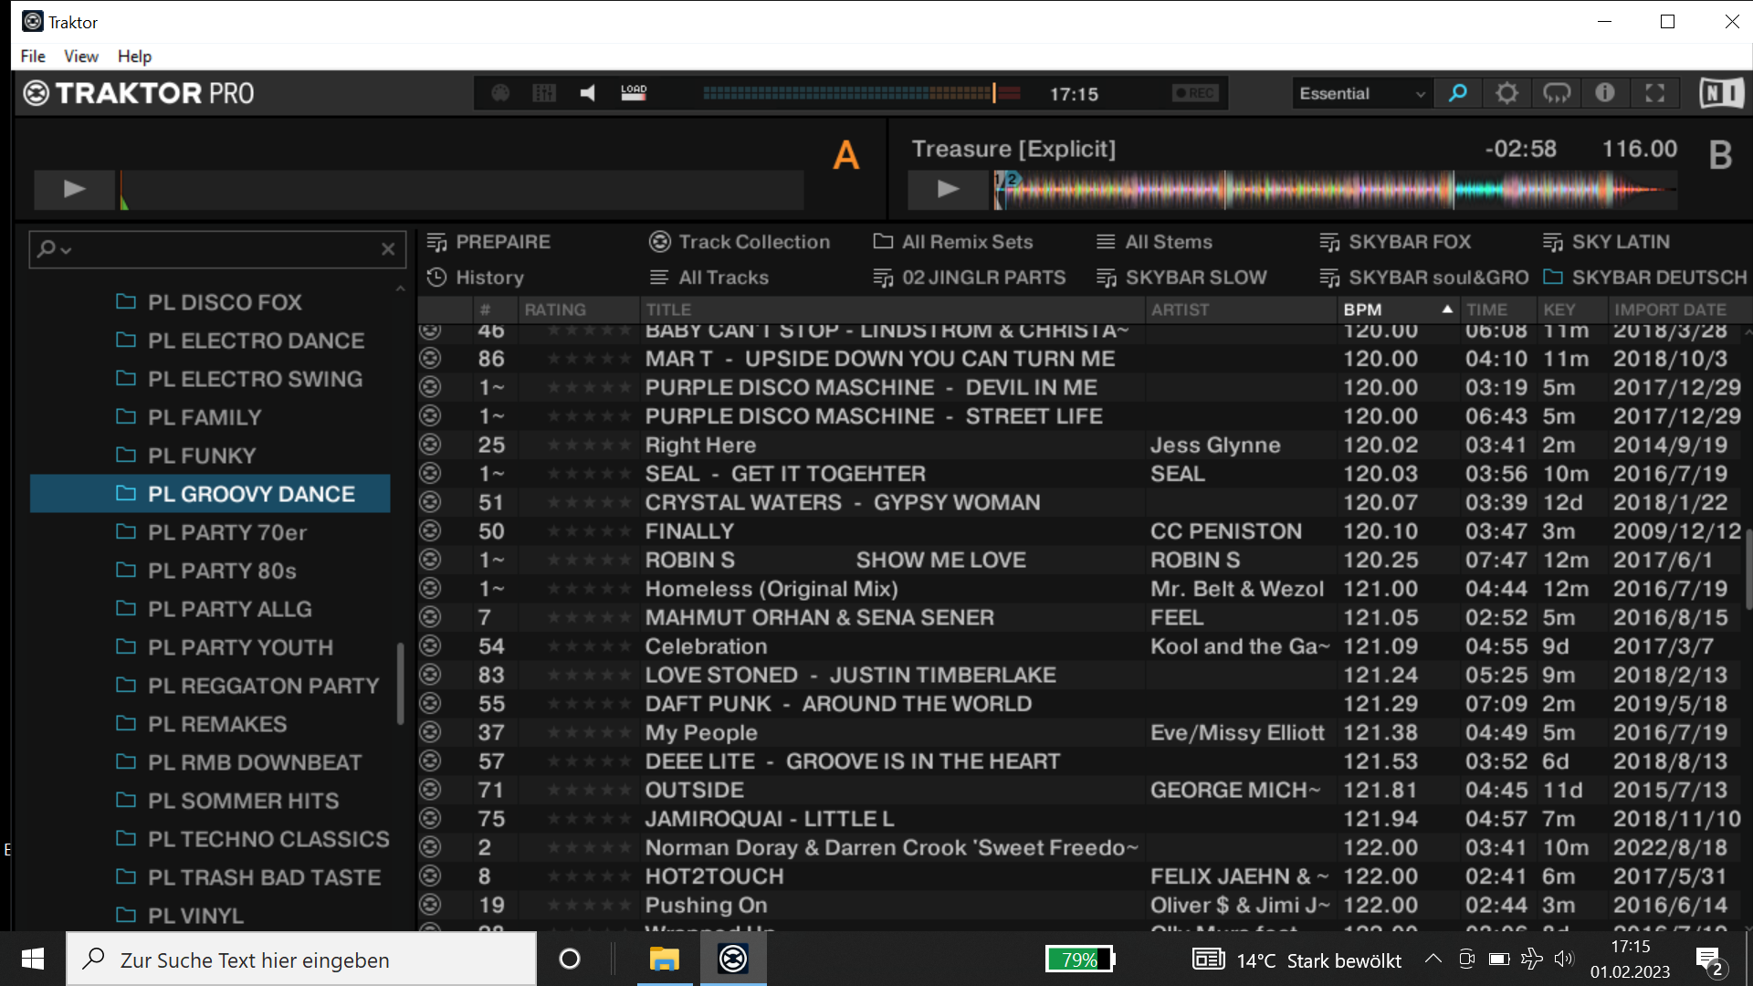1753x986 pixels.
Task: Click the audio speaker indicator icon
Action: pyautogui.click(x=588, y=93)
